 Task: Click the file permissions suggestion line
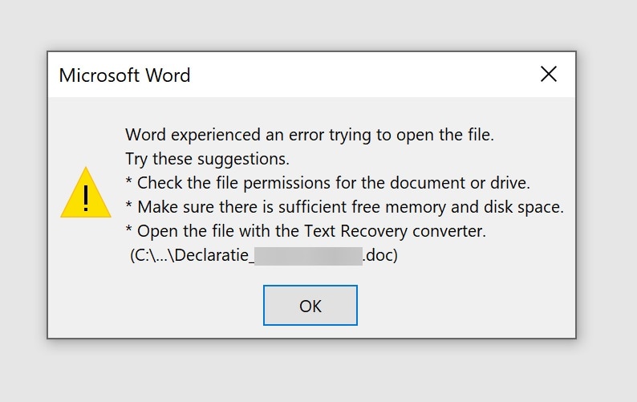pos(327,182)
